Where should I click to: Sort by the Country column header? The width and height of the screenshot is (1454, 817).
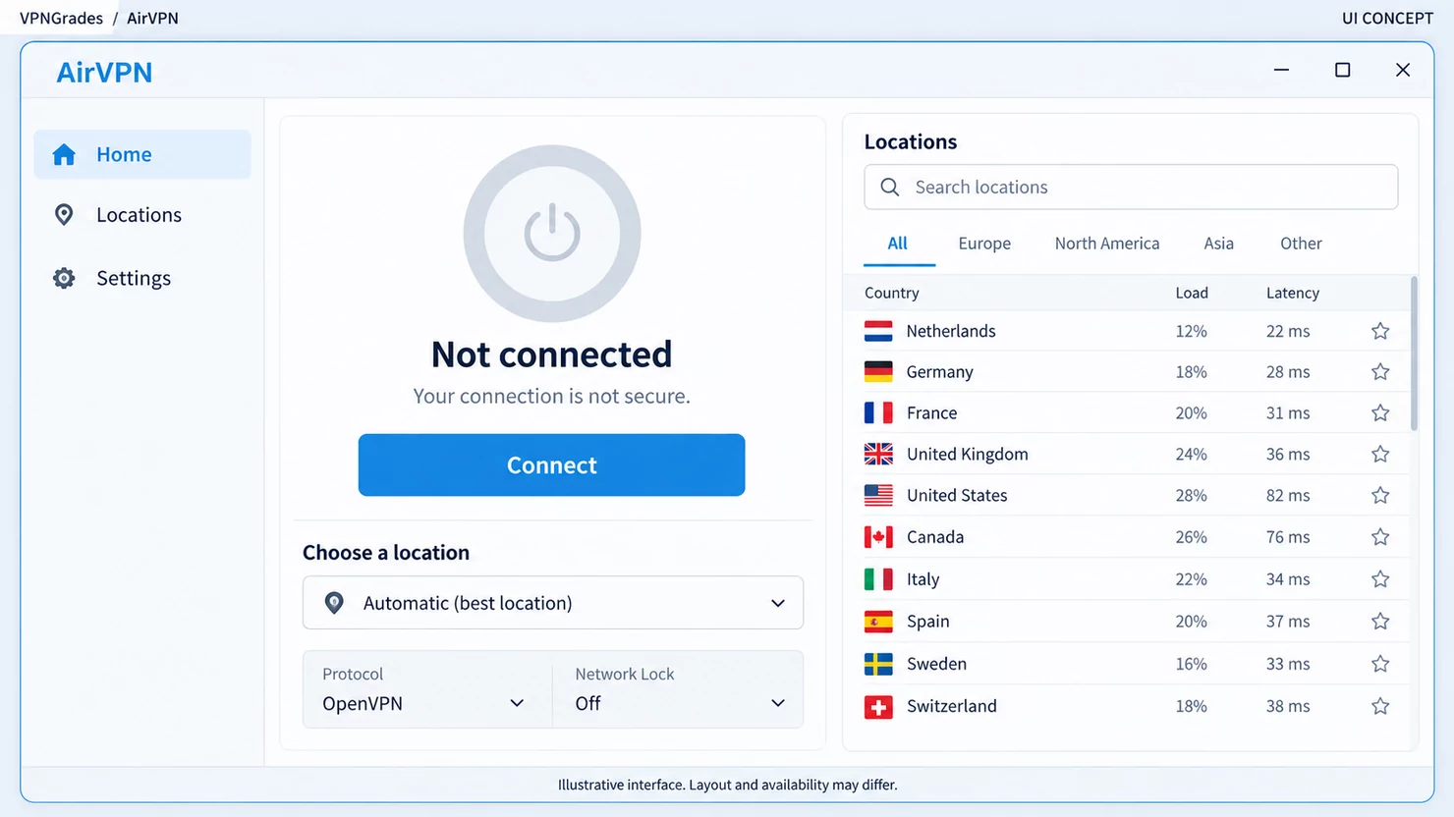coord(891,293)
